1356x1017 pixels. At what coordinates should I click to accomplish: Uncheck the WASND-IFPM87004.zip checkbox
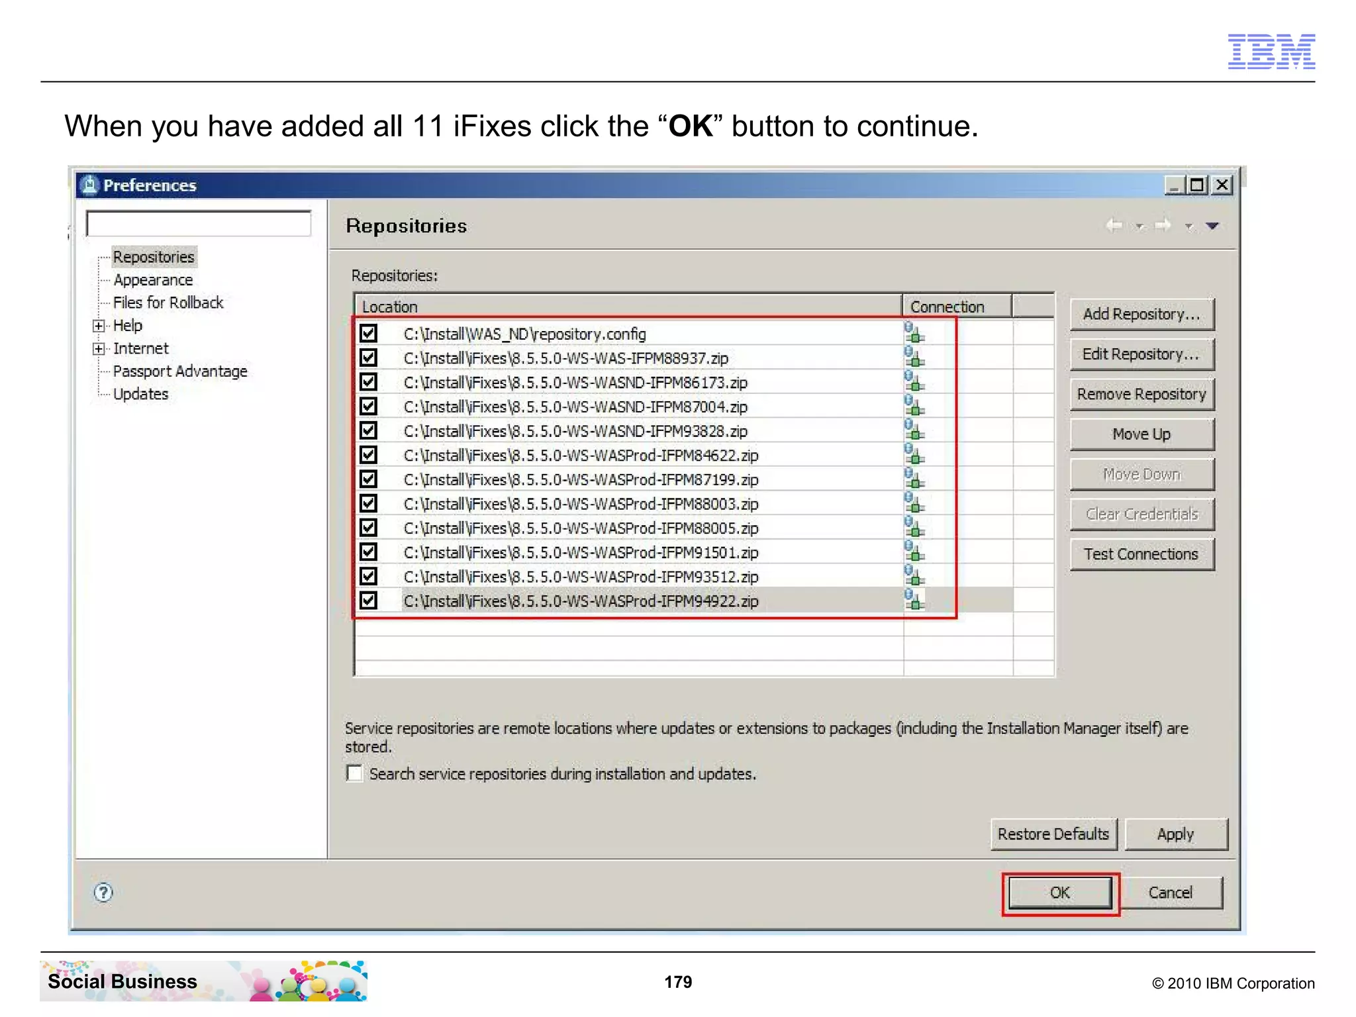click(x=368, y=406)
